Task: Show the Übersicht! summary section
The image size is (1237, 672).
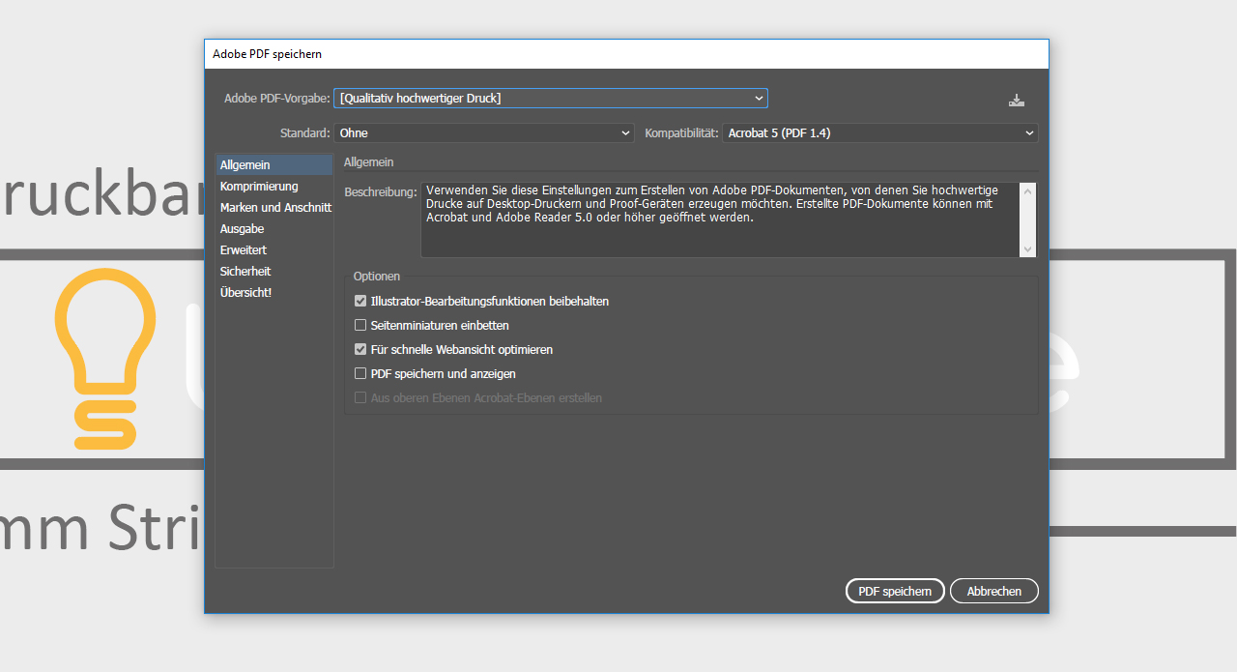Action: click(245, 293)
